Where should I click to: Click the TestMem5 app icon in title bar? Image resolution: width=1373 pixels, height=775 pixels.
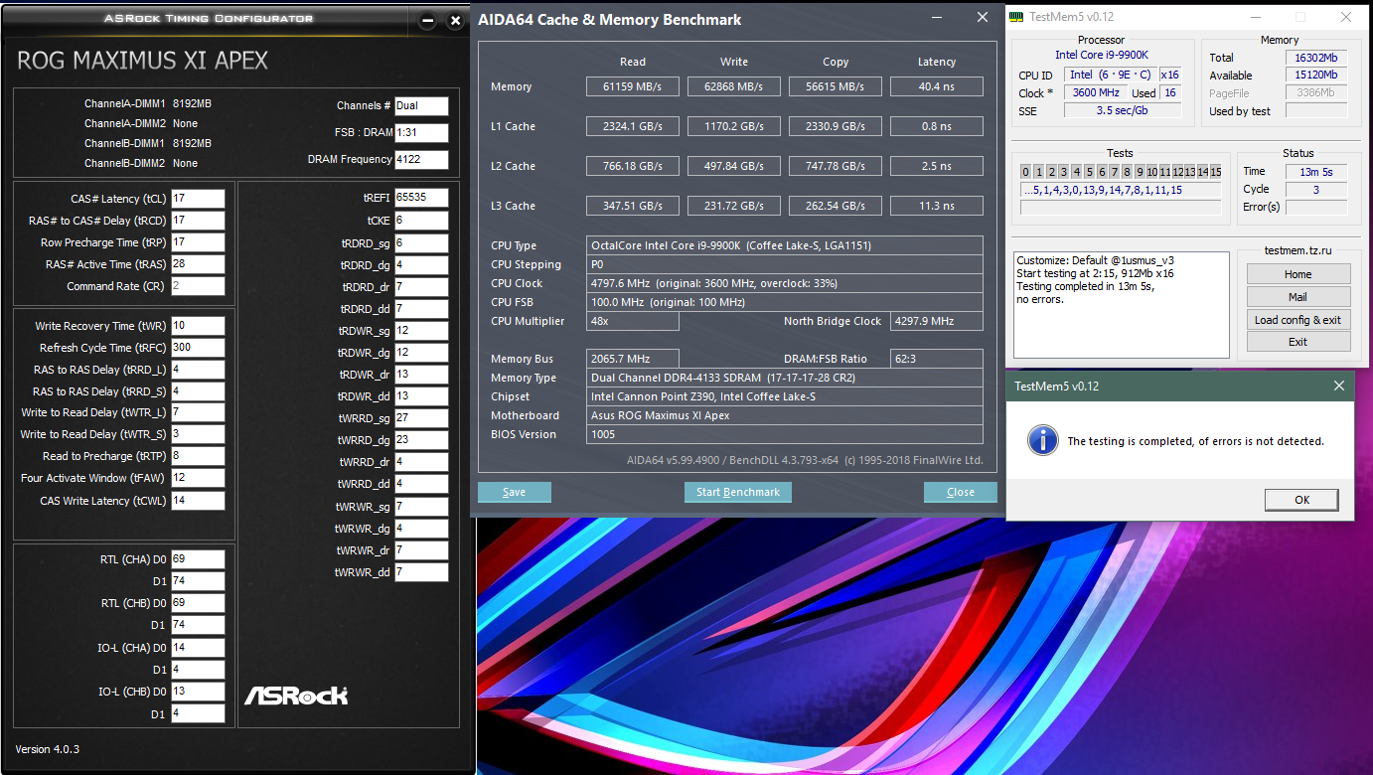coord(1018,17)
